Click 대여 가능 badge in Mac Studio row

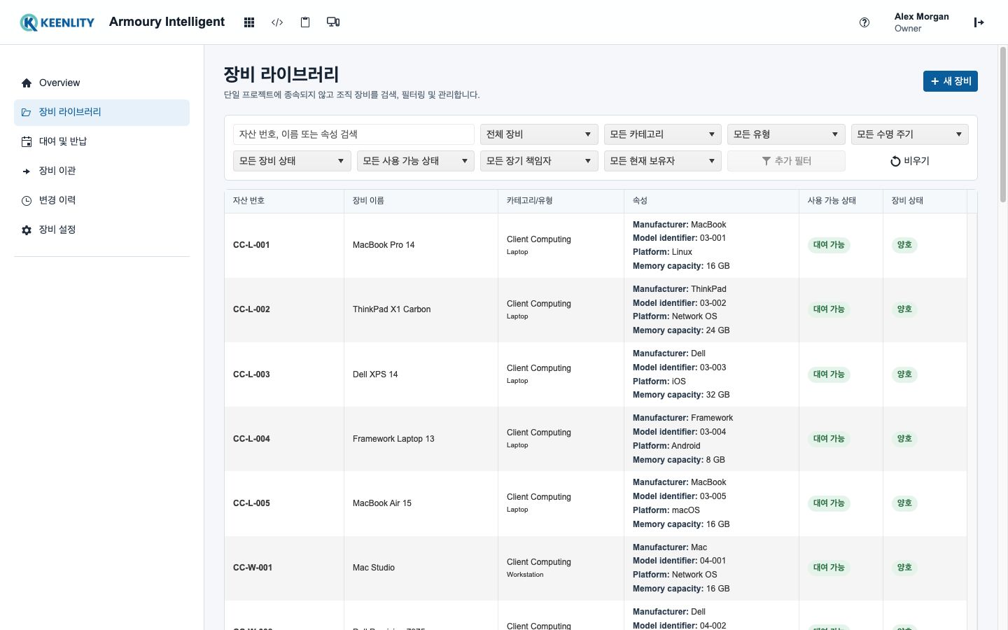coord(829,568)
